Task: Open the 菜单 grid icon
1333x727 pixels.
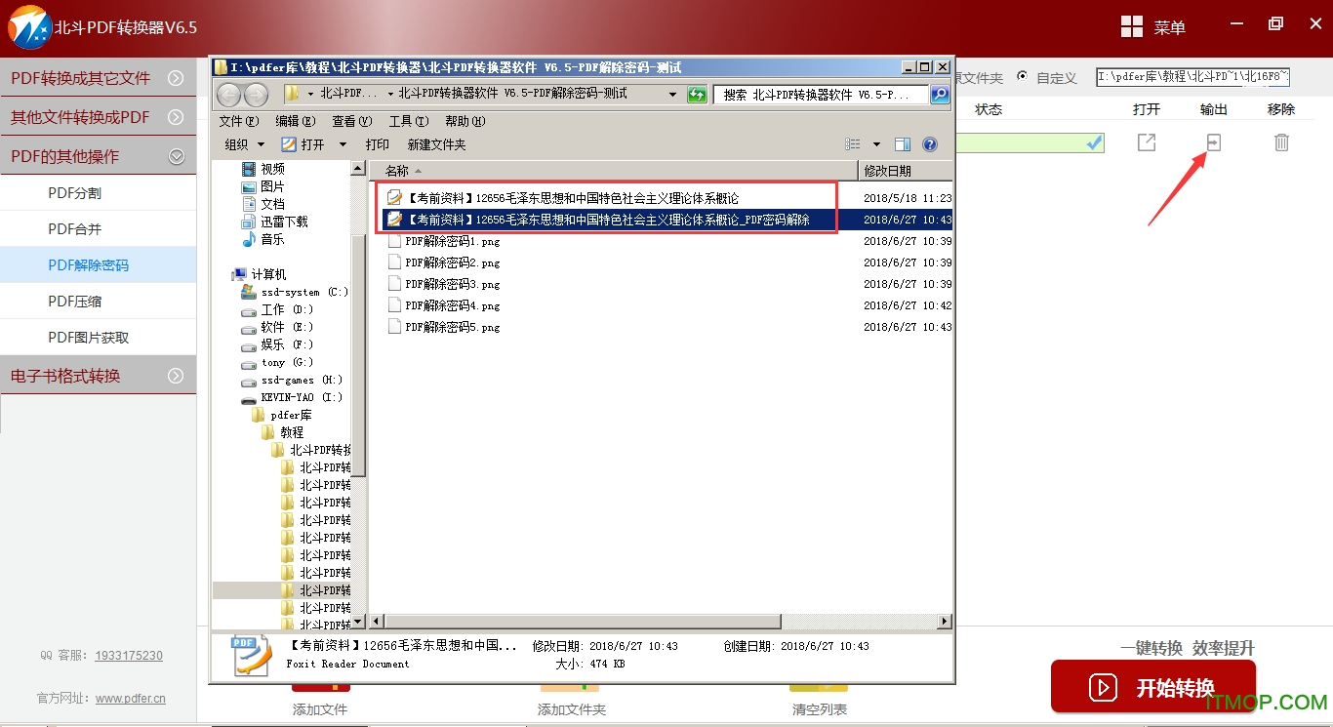Action: click(1132, 27)
